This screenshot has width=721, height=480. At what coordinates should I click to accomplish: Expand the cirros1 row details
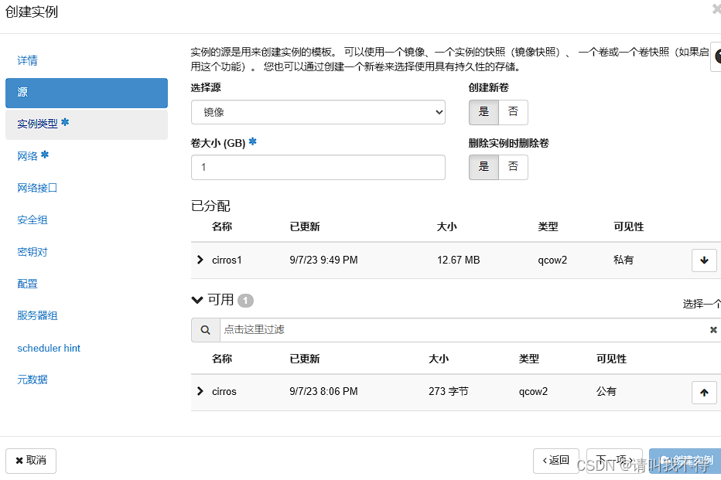point(200,260)
